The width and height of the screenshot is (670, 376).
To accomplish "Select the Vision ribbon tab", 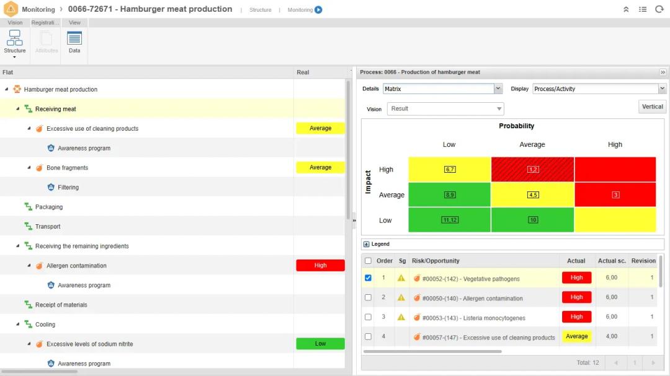I will click(15, 23).
